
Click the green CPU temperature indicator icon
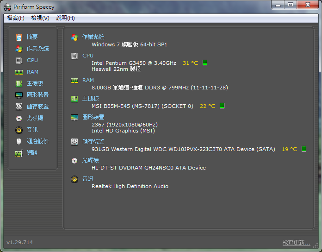(205, 63)
